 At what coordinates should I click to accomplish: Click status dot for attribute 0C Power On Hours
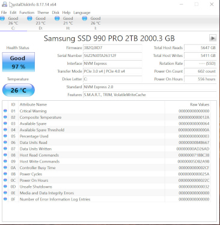(x=5, y=180)
